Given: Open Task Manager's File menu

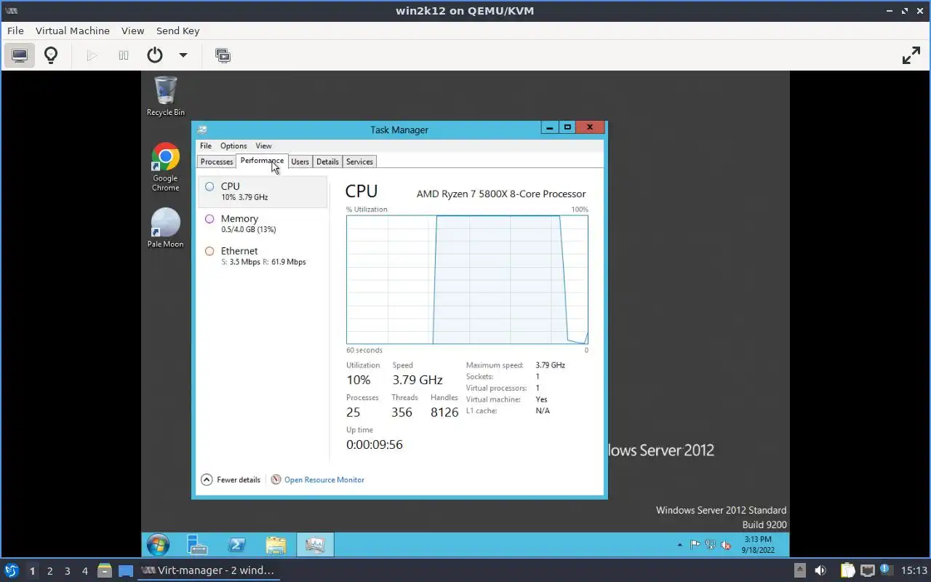Looking at the screenshot, I should click(x=206, y=145).
